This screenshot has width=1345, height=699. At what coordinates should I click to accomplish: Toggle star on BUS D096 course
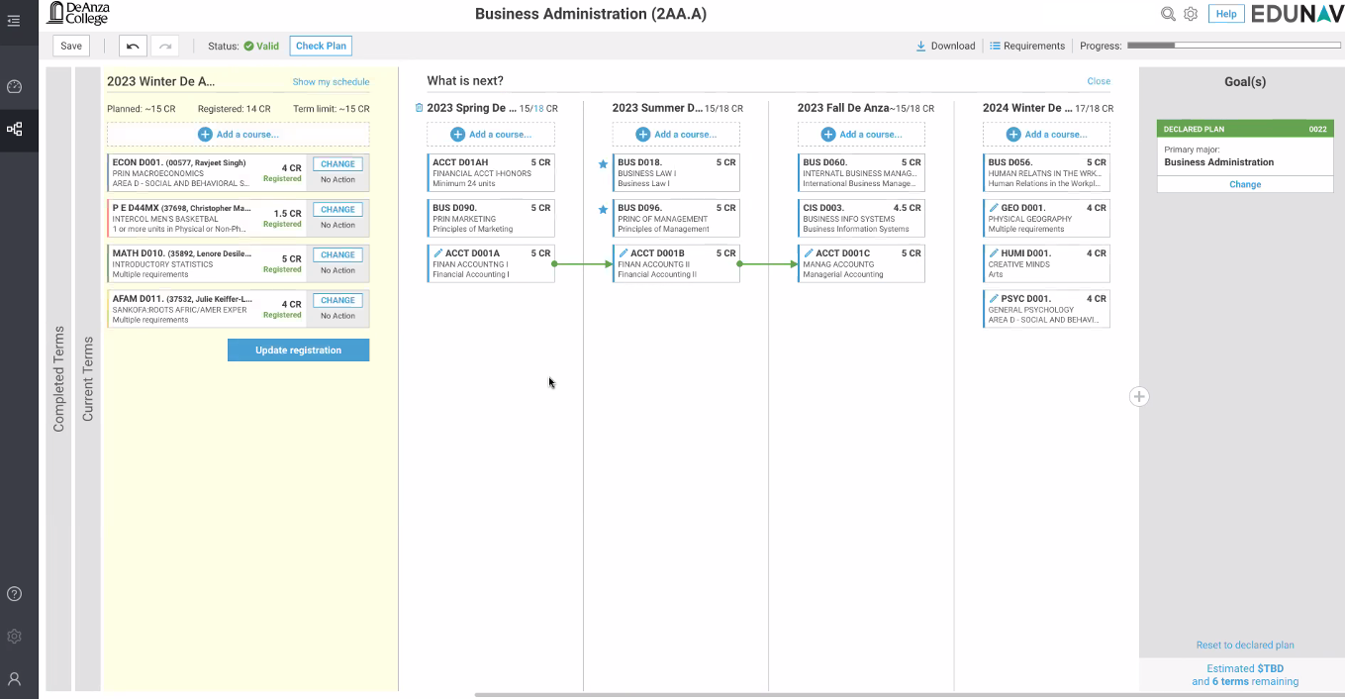click(603, 210)
